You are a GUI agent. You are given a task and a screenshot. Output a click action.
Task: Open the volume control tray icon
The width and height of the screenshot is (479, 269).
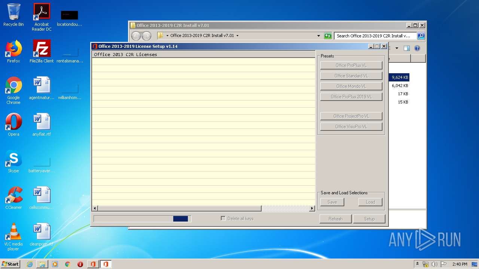434,264
